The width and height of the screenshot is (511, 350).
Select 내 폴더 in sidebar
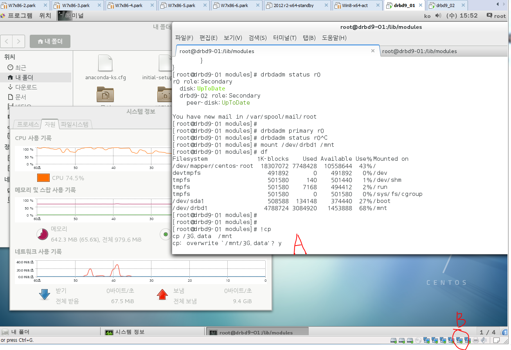point(36,77)
